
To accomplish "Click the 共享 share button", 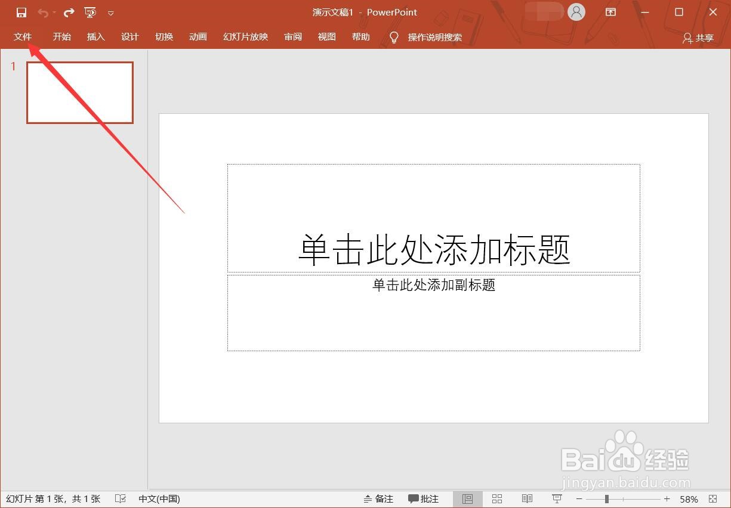I will coord(698,38).
